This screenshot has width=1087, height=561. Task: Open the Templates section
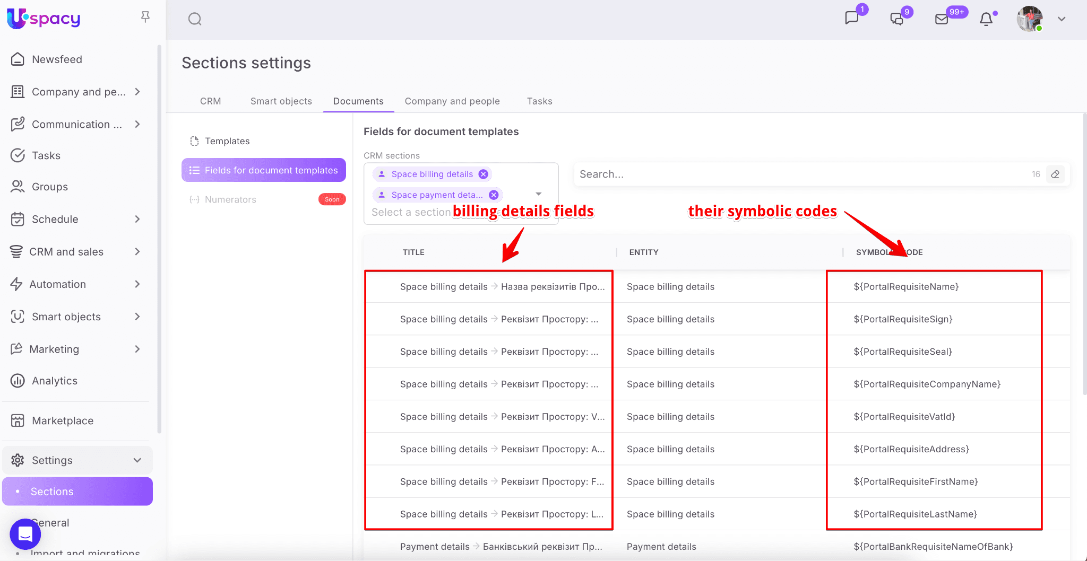point(227,141)
